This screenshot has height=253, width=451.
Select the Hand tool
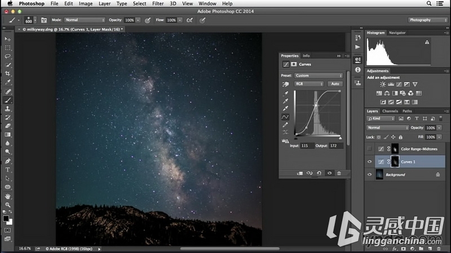[8, 196]
